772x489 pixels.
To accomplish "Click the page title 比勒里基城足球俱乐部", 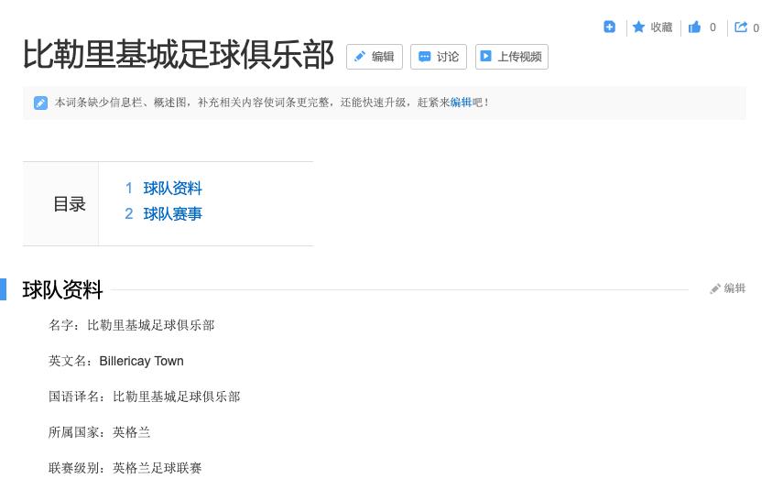I will (179, 55).
